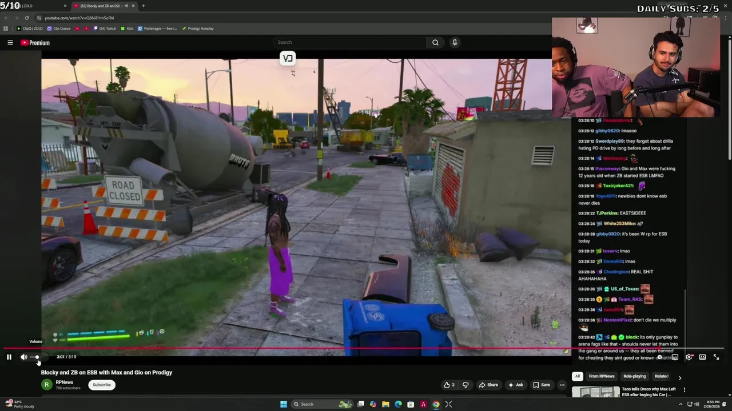Select the Role-playing chip
Viewport: 732px width, 411px height.
click(x=634, y=376)
